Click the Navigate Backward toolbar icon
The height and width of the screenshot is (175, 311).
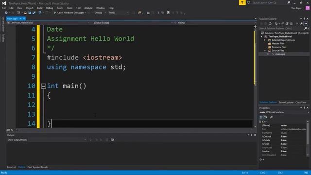point(6,13)
